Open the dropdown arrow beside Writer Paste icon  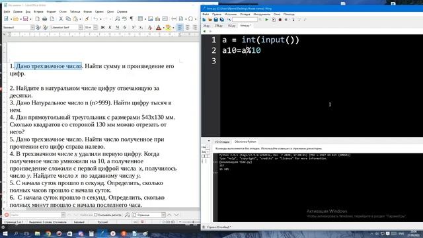point(81,19)
